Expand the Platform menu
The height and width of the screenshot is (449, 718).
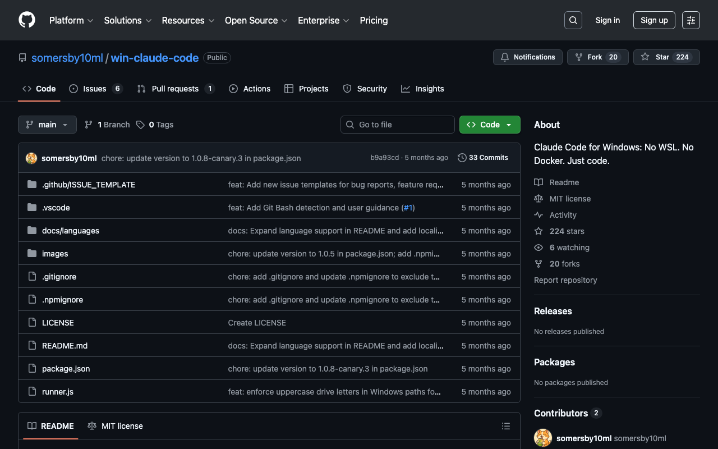(x=71, y=20)
